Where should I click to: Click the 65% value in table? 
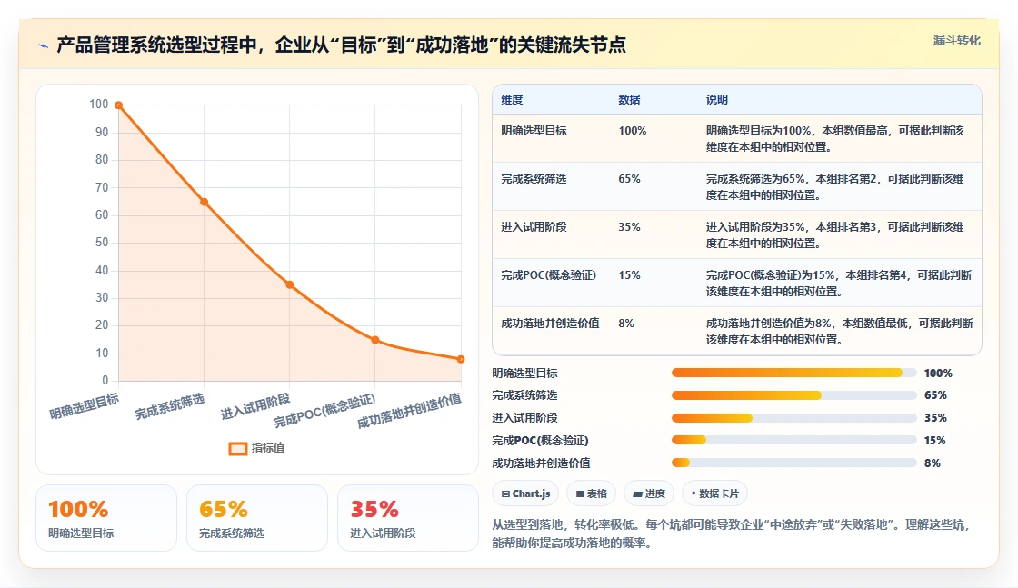(x=629, y=178)
